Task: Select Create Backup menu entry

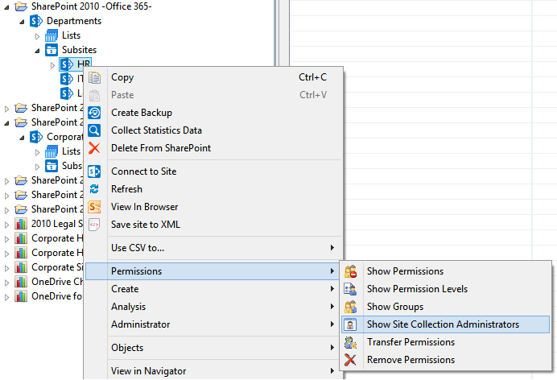Action: tap(213, 113)
